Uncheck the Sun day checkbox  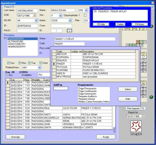tap(8, 63)
